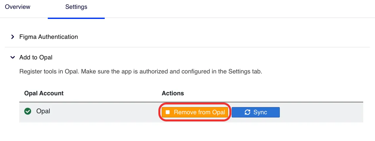Click the Actions column header
Screen dimensions: 375x141
(173, 93)
